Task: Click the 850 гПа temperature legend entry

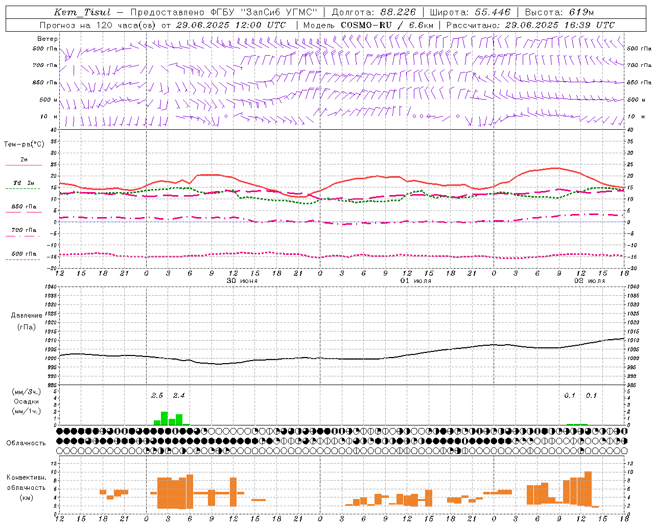Action: tap(24, 207)
